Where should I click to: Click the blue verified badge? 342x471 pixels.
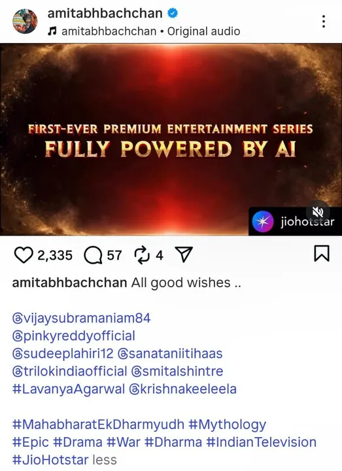(x=173, y=13)
